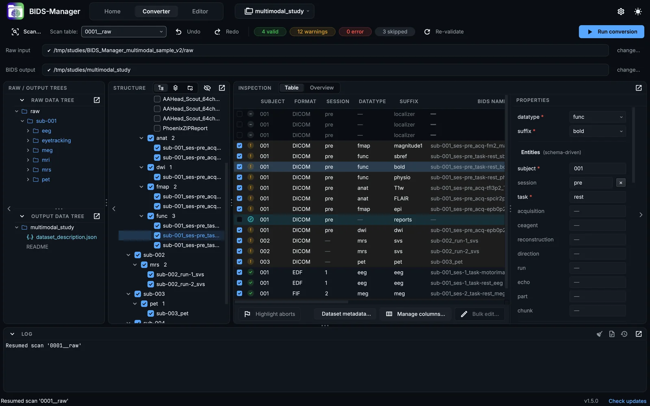Select the folder preview icon in Structure

190,88
